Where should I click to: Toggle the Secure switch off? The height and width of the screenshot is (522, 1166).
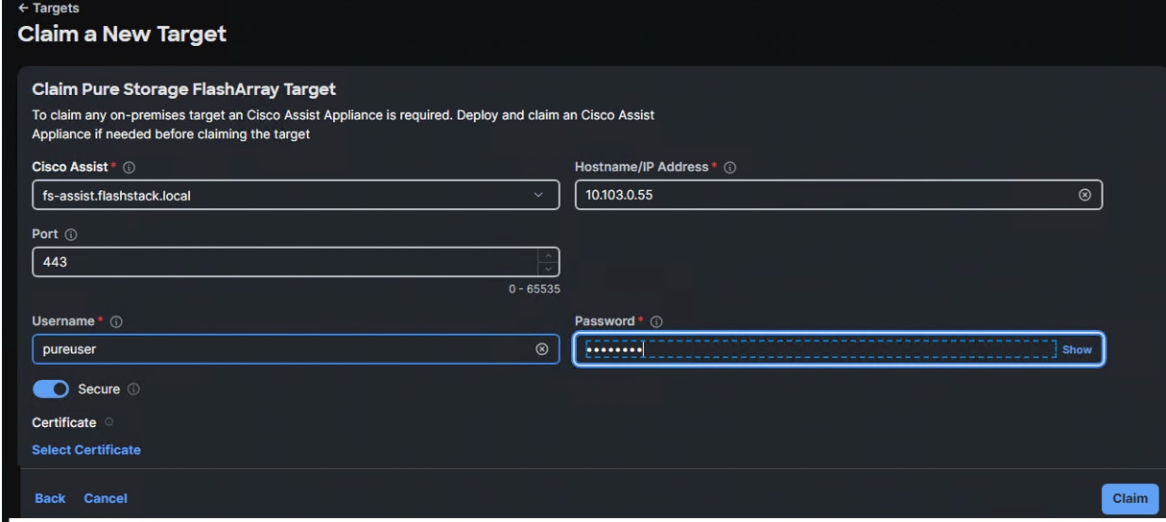[x=52, y=389]
